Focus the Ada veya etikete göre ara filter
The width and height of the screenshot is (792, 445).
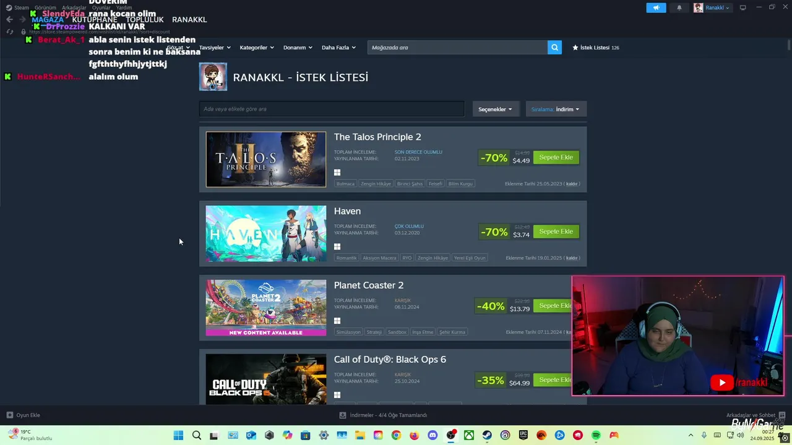pos(332,109)
